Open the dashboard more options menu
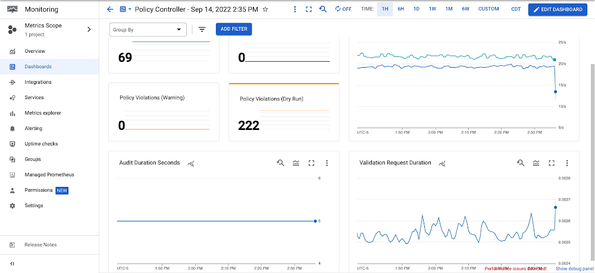The image size is (595, 273). [x=295, y=9]
